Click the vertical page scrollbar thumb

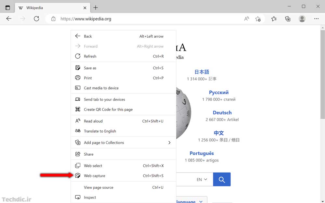pyautogui.click(x=322, y=74)
